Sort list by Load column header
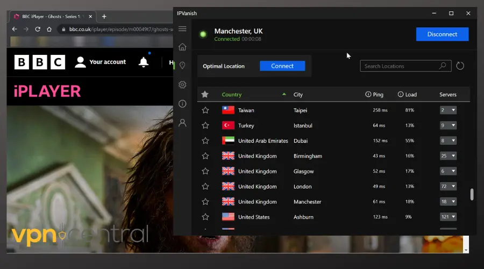The height and width of the screenshot is (269, 484). 411,95
